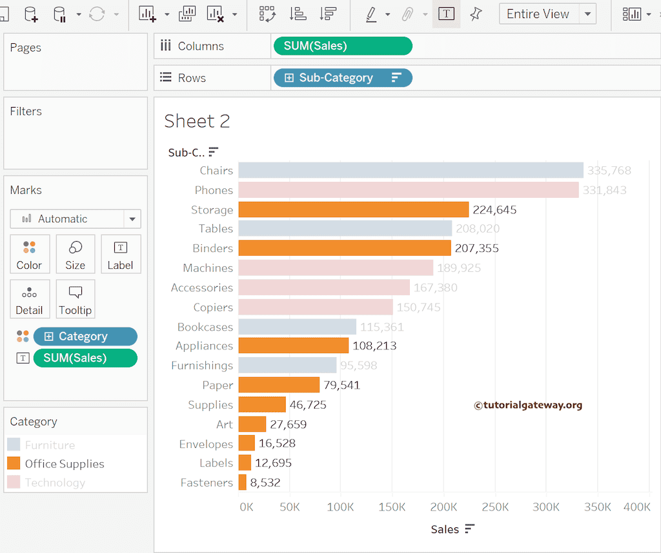The image size is (661, 553).
Task: Toggle Show Mark Labels button
Action: tap(445, 14)
